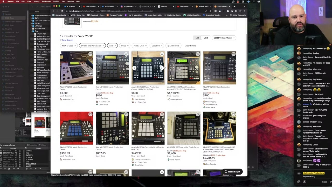Toggle visibility of Industry Slap source

tap(16, 155)
